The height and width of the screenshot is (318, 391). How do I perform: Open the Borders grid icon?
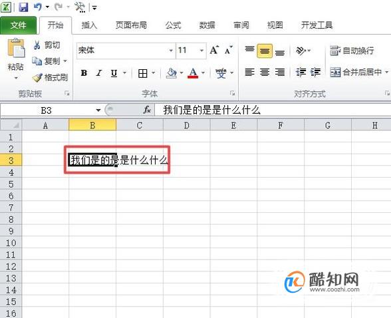coord(142,73)
